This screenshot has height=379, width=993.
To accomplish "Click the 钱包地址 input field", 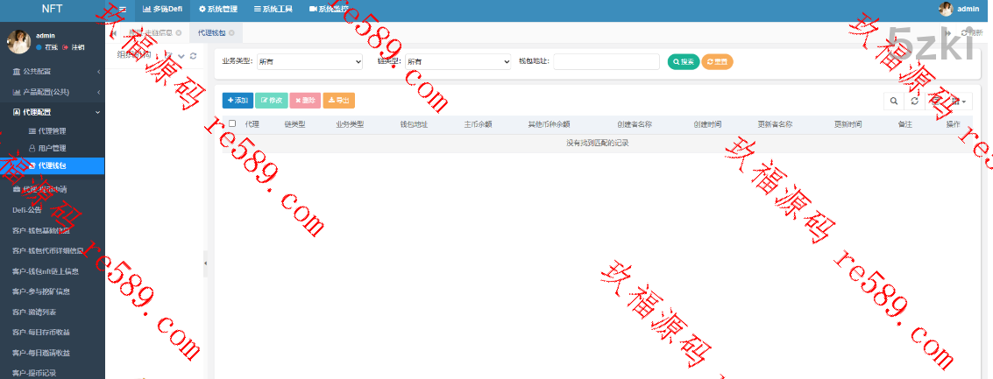I will pos(606,62).
